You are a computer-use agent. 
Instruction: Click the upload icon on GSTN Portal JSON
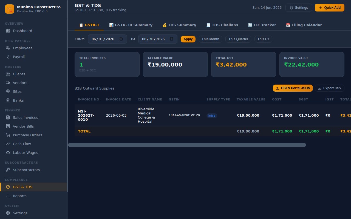coord(277,88)
